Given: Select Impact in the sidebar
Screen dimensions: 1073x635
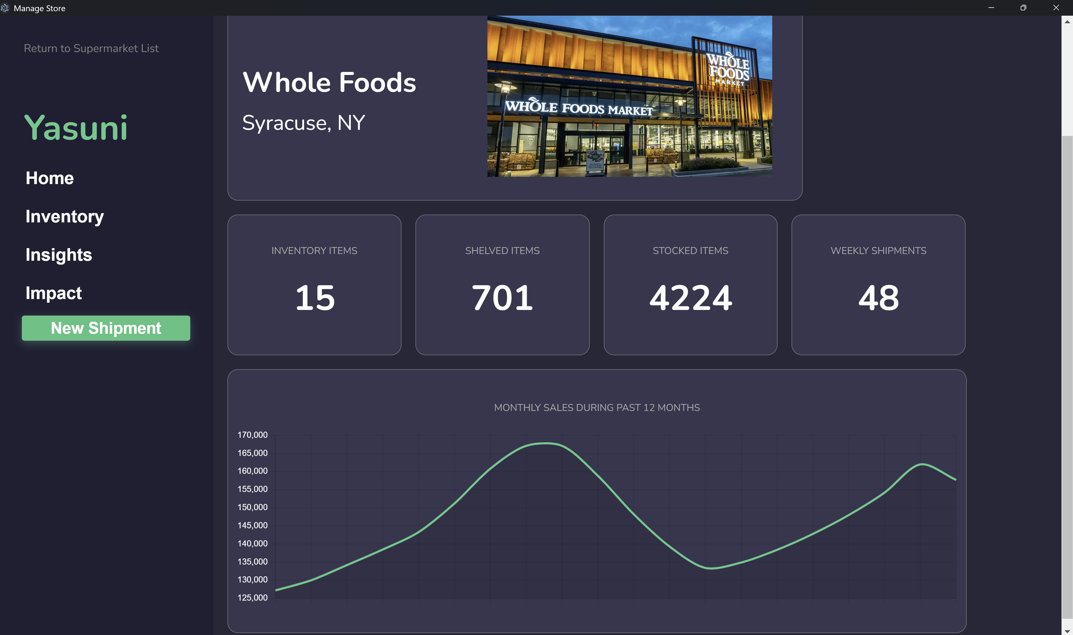Looking at the screenshot, I should pyautogui.click(x=53, y=293).
